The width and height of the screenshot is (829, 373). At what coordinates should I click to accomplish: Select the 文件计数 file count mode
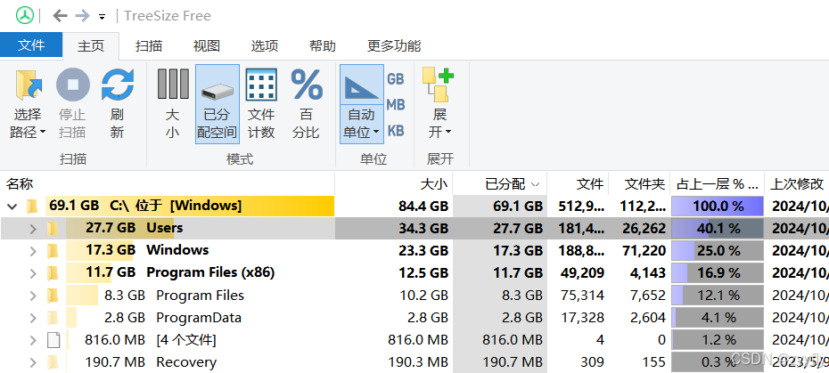click(x=261, y=104)
